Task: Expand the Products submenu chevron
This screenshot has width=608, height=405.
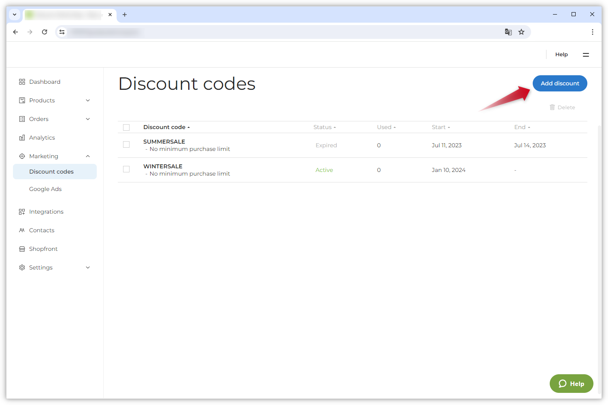Action: coord(88,100)
